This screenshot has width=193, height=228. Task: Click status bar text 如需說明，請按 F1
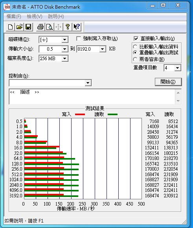pos(24,221)
